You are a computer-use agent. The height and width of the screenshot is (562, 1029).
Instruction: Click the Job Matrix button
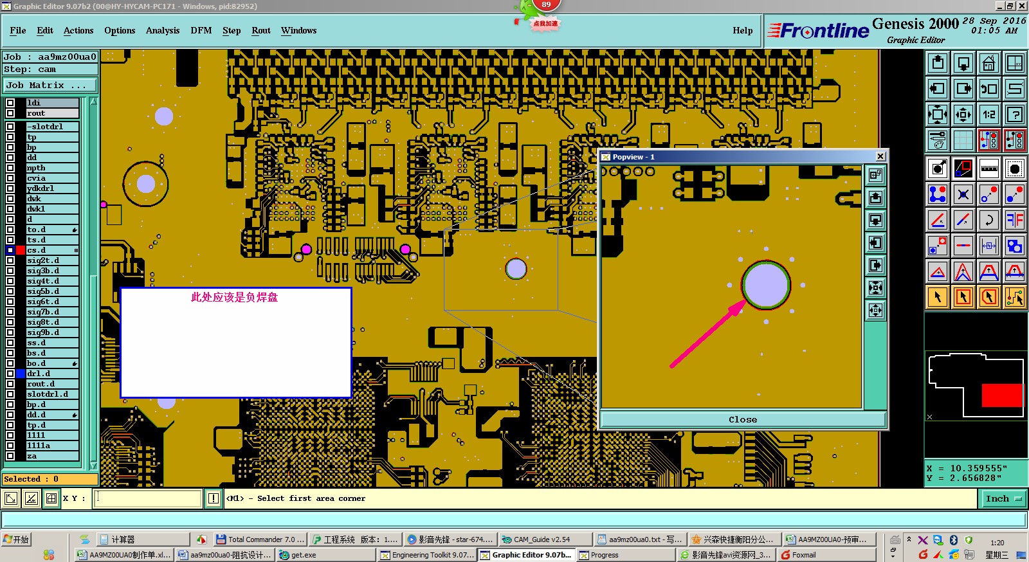[x=50, y=85]
